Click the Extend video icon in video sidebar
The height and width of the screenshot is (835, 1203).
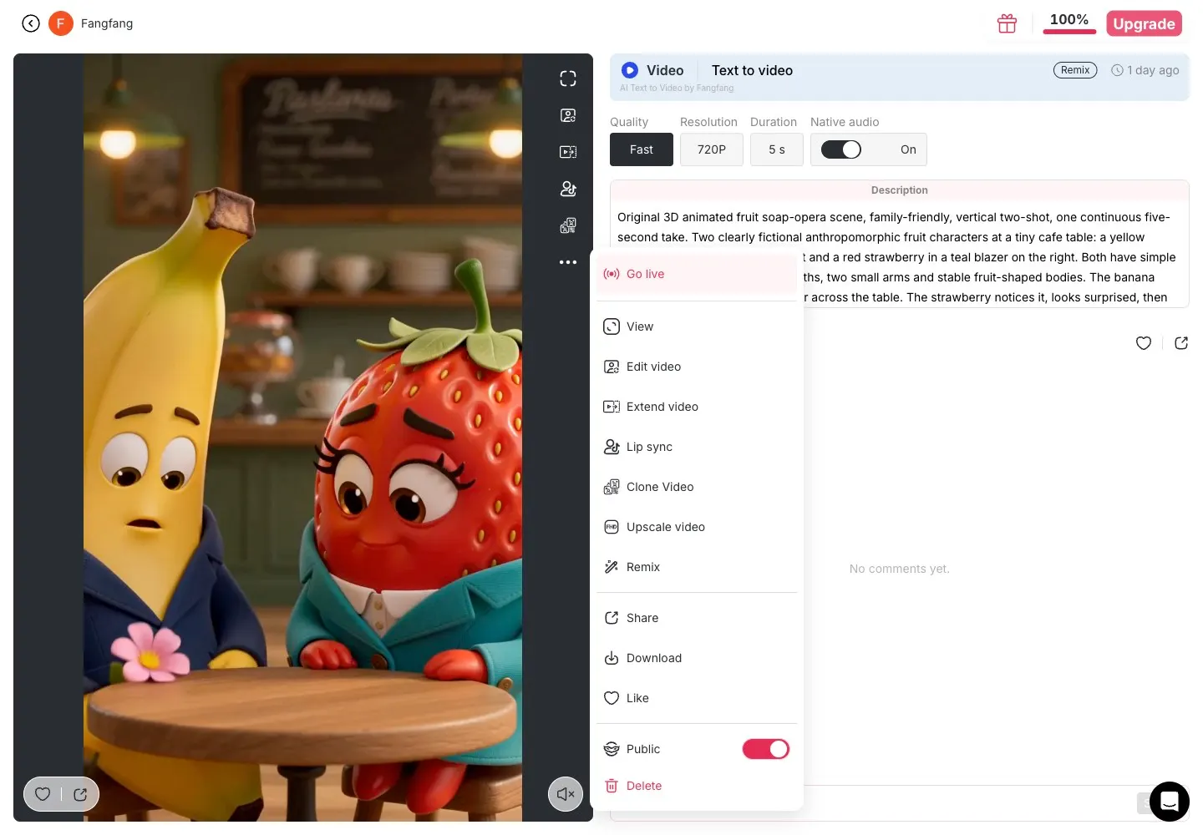pos(568,152)
